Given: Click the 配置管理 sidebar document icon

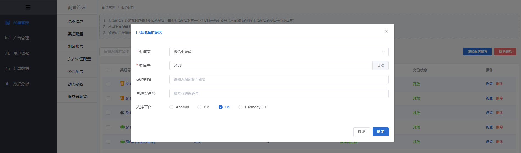Looking at the screenshot, I should (x=8, y=23).
